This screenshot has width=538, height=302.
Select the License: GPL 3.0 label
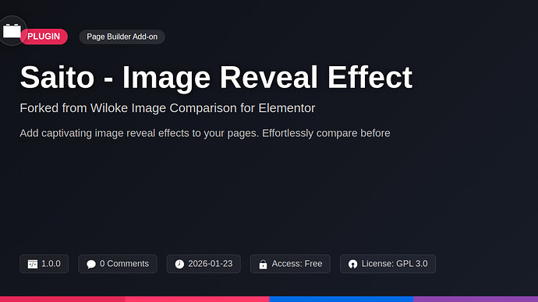pos(395,264)
